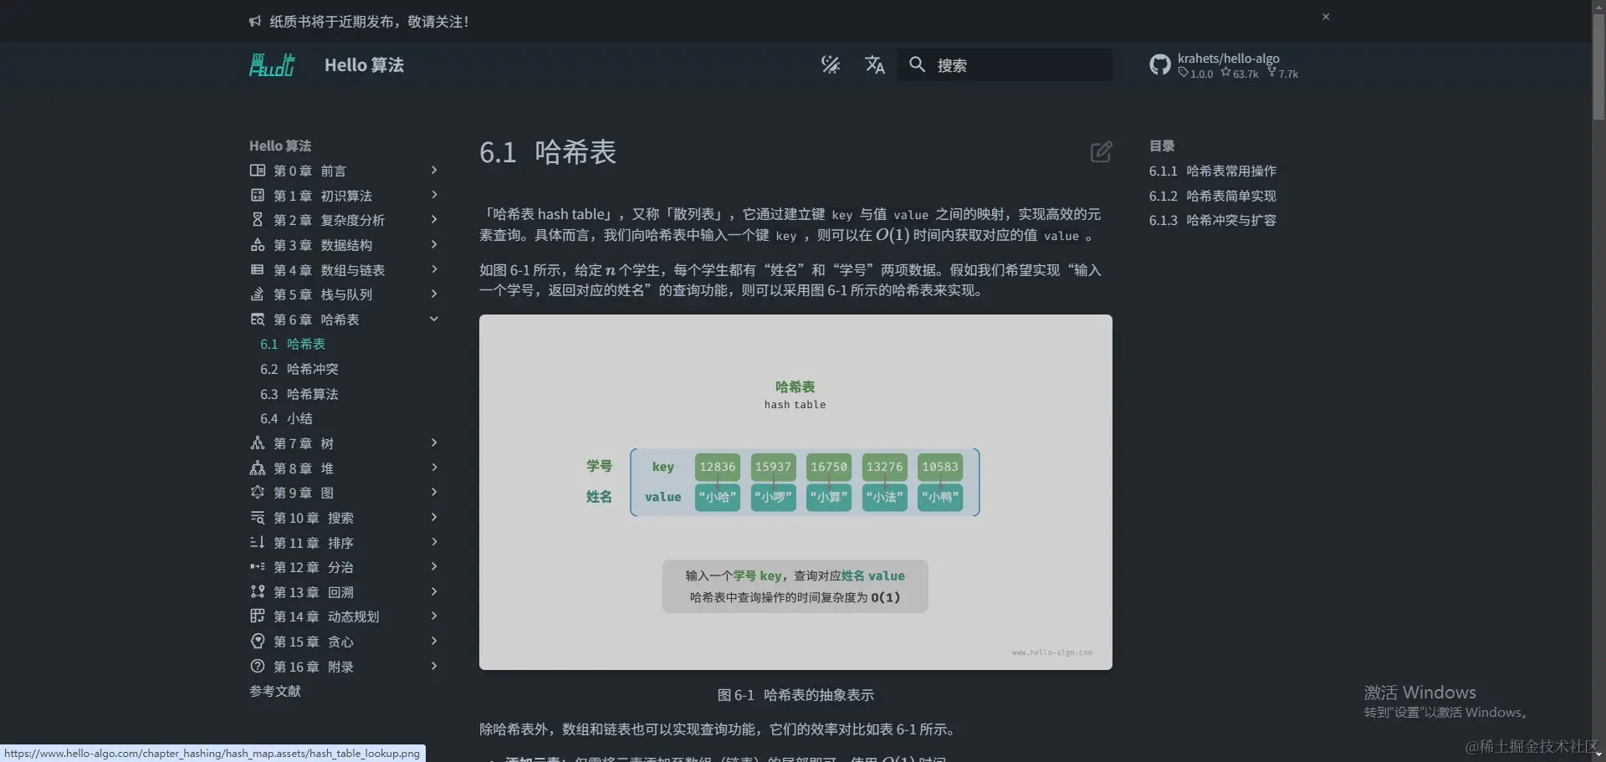Expand 第 0 章 前言 chevron
The height and width of the screenshot is (762, 1606).
pyautogui.click(x=433, y=170)
